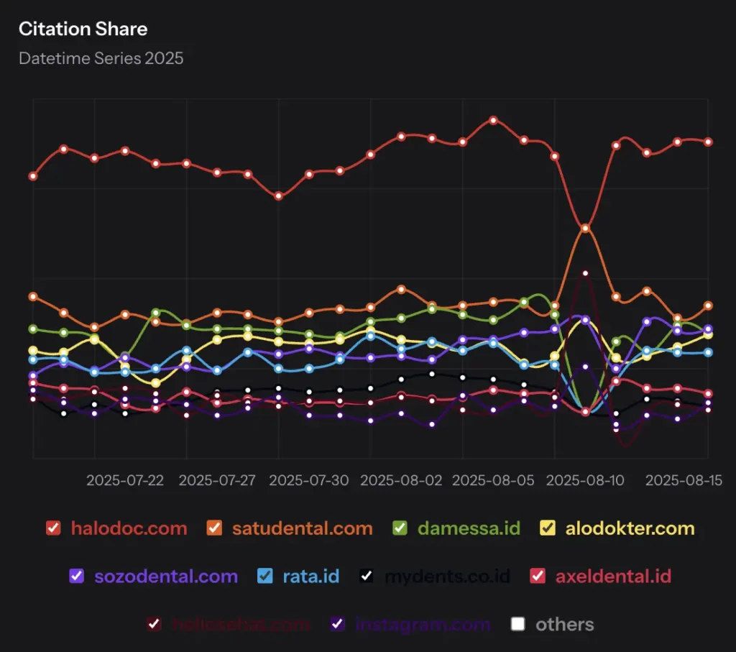Screen dimensions: 736x652
Task: Toggle the blue rata.id checkbox
Action: point(265,576)
